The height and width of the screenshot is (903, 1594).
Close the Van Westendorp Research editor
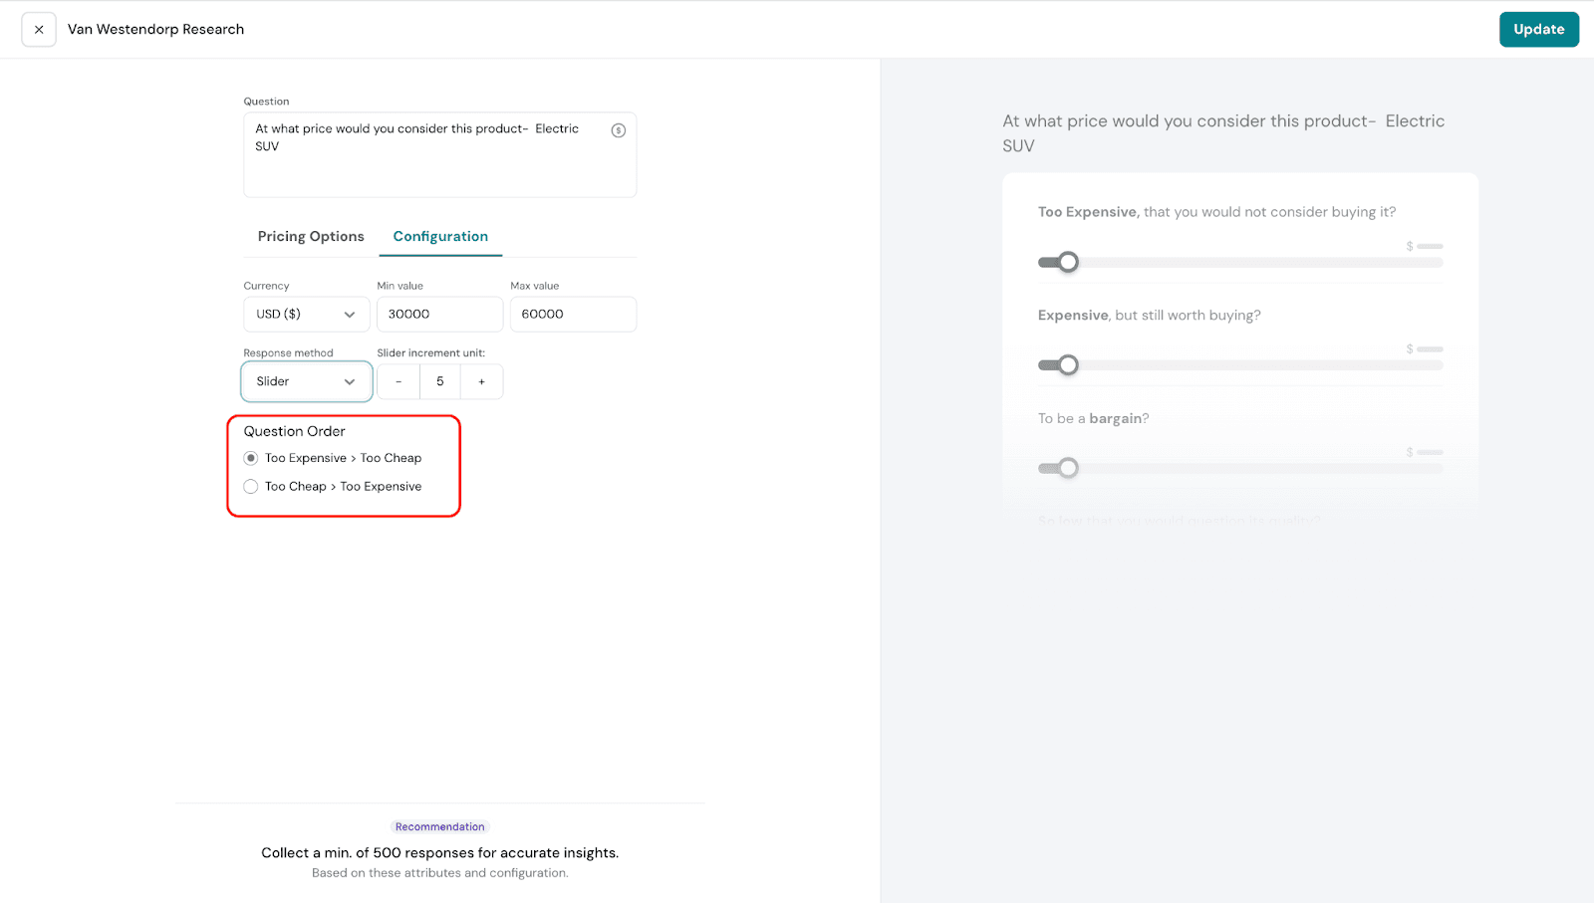(x=39, y=30)
